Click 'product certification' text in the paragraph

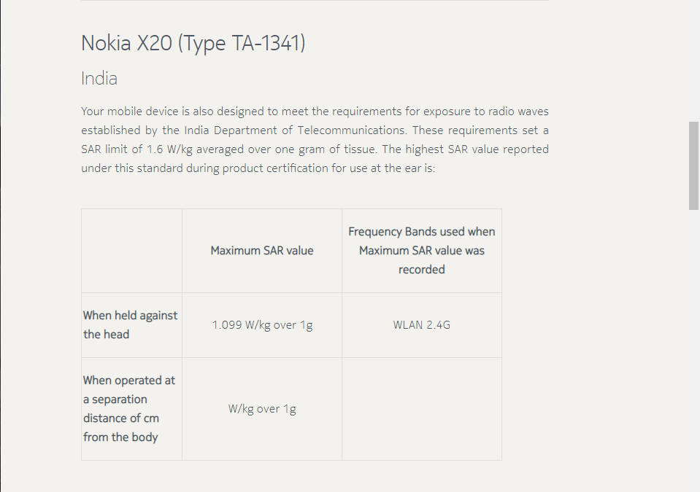pyautogui.click(x=276, y=168)
